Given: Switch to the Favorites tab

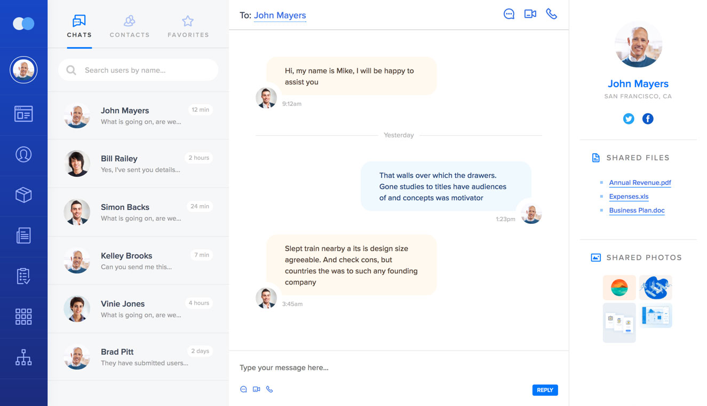Looking at the screenshot, I should tap(188, 27).
